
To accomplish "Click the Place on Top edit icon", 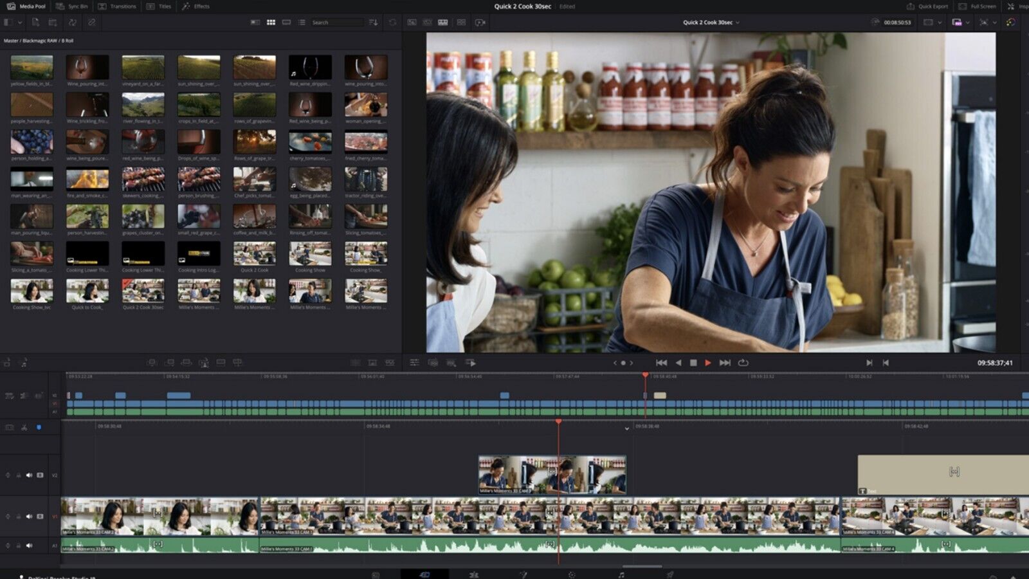I will click(221, 363).
